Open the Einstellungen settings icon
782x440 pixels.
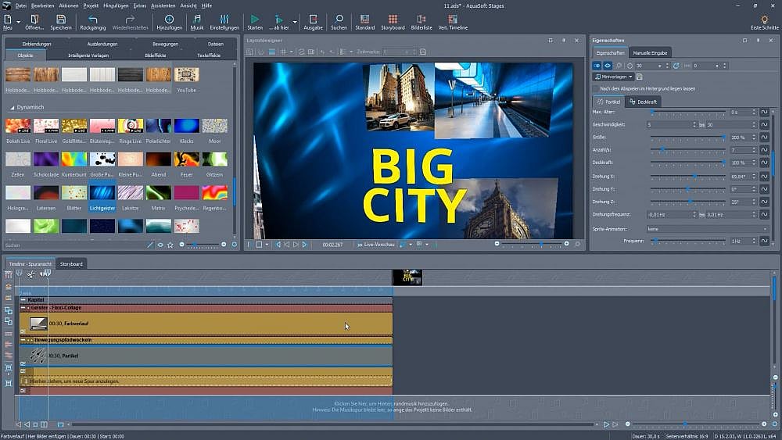click(224, 19)
